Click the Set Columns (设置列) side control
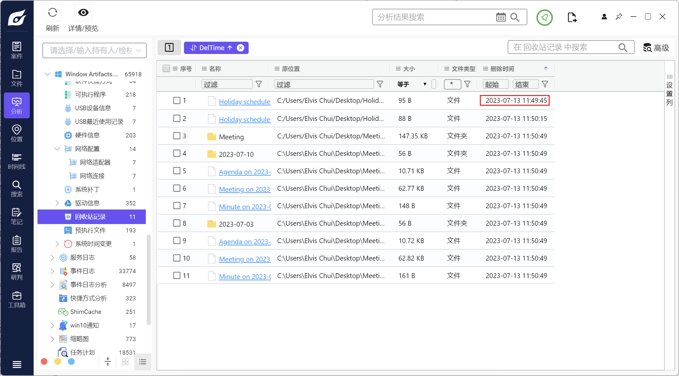The width and height of the screenshot is (679, 376). pyautogui.click(x=669, y=91)
